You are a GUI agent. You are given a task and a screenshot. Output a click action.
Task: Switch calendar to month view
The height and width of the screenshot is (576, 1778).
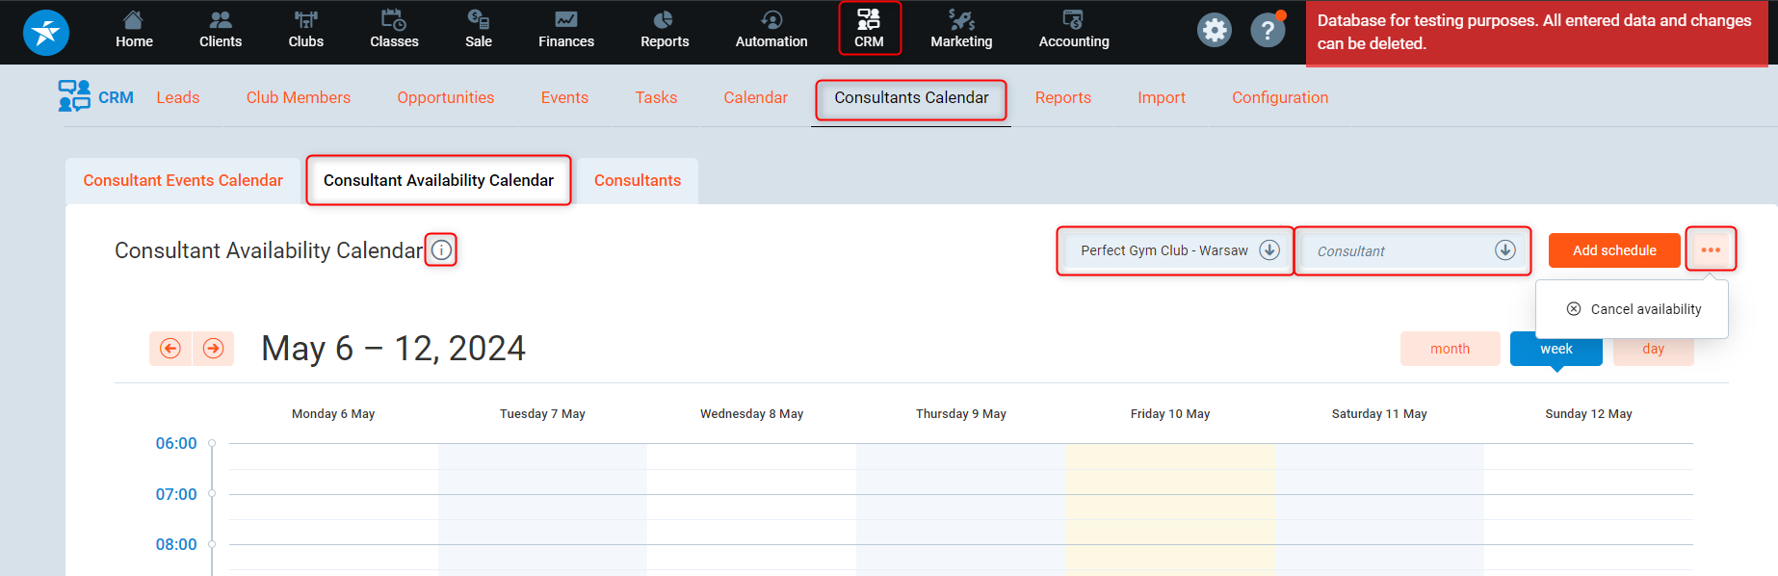[x=1450, y=349]
